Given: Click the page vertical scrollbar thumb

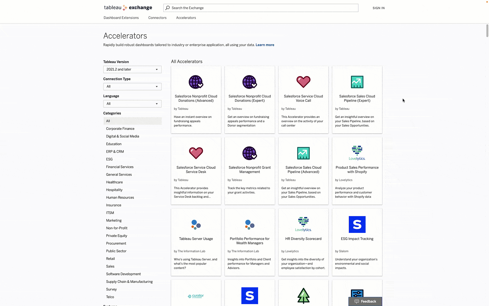Looking at the screenshot, I should pyautogui.click(x=487, y=31).
